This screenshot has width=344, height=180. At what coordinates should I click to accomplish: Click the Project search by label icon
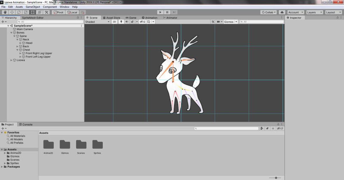(267, 128)
